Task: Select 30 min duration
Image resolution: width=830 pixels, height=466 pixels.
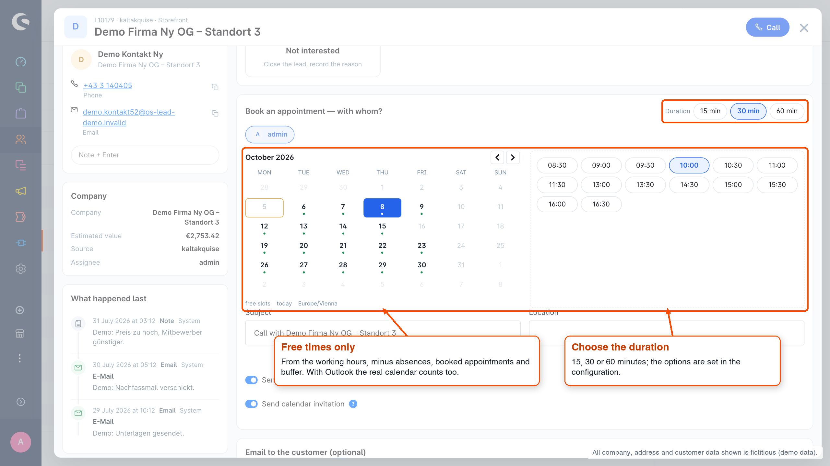Action: click(x=748, y=111)
